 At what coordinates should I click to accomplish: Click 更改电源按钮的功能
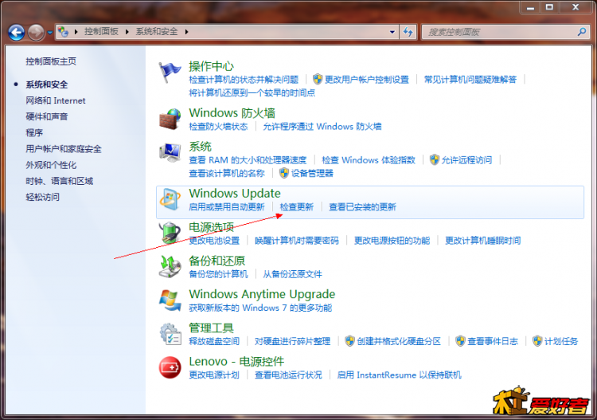(392, 241)
